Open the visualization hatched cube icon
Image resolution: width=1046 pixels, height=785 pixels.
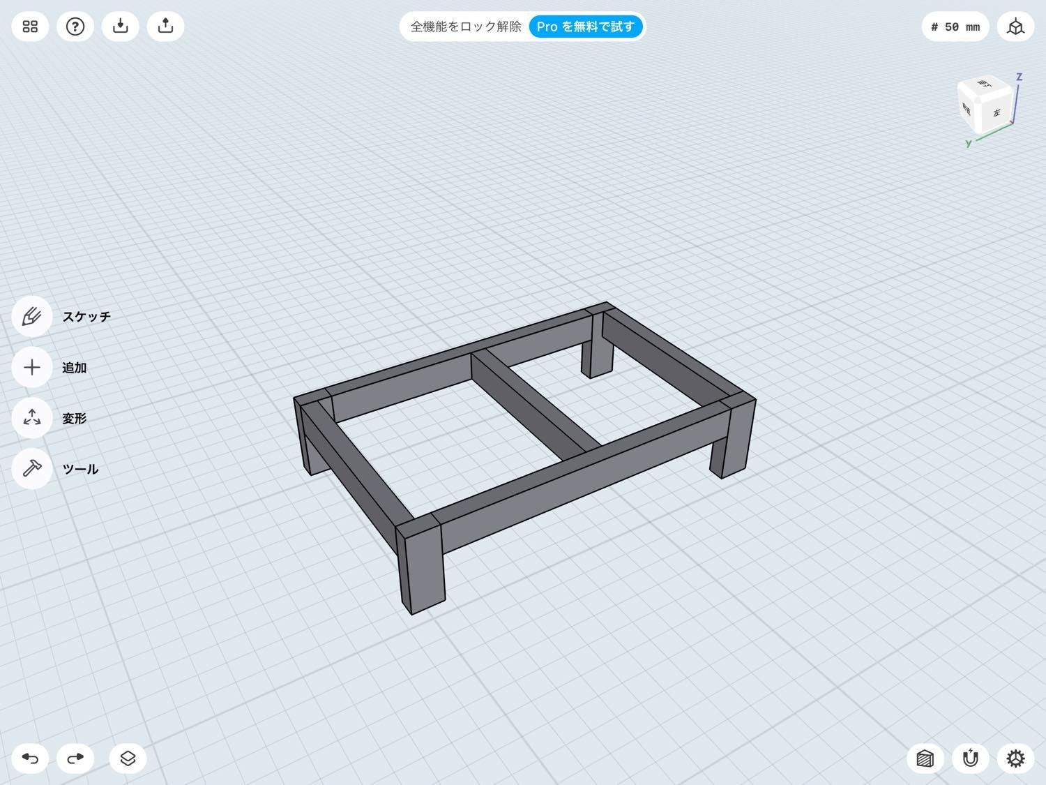925,758
